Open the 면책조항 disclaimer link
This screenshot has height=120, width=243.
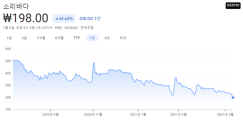(x=87, y=28)
